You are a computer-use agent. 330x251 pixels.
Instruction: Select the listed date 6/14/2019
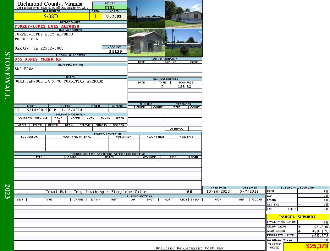(x=37, y=110)
